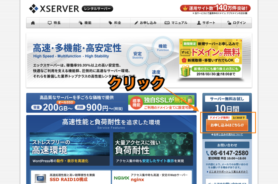278x184 pixels.
Task: Open the SSD RAID10構成 card
Action: 71,177
